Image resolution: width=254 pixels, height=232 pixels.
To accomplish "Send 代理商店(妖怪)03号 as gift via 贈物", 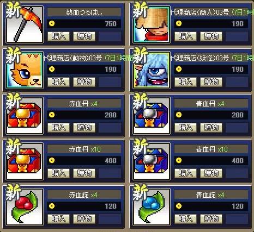I will [211, 82].
